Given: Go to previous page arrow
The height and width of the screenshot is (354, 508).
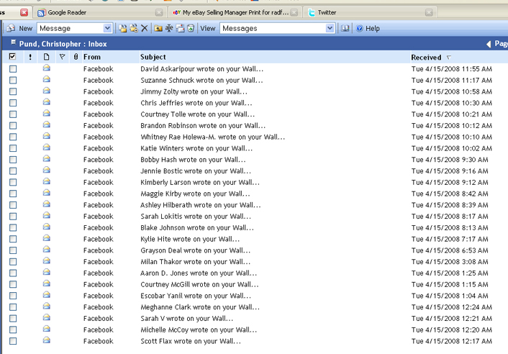Looking at the screenshot, I should tap(489, 44).
